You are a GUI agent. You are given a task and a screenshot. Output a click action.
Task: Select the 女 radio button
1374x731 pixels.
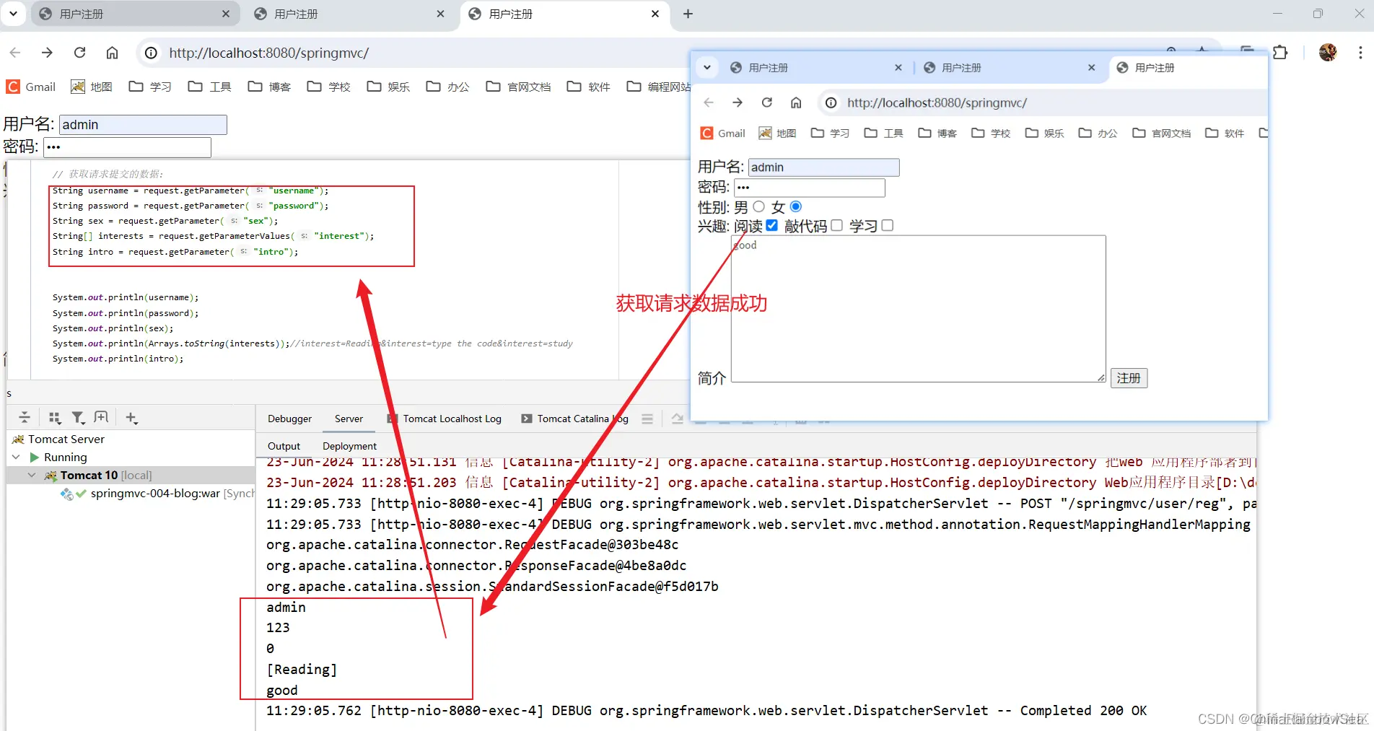point(796,206)
